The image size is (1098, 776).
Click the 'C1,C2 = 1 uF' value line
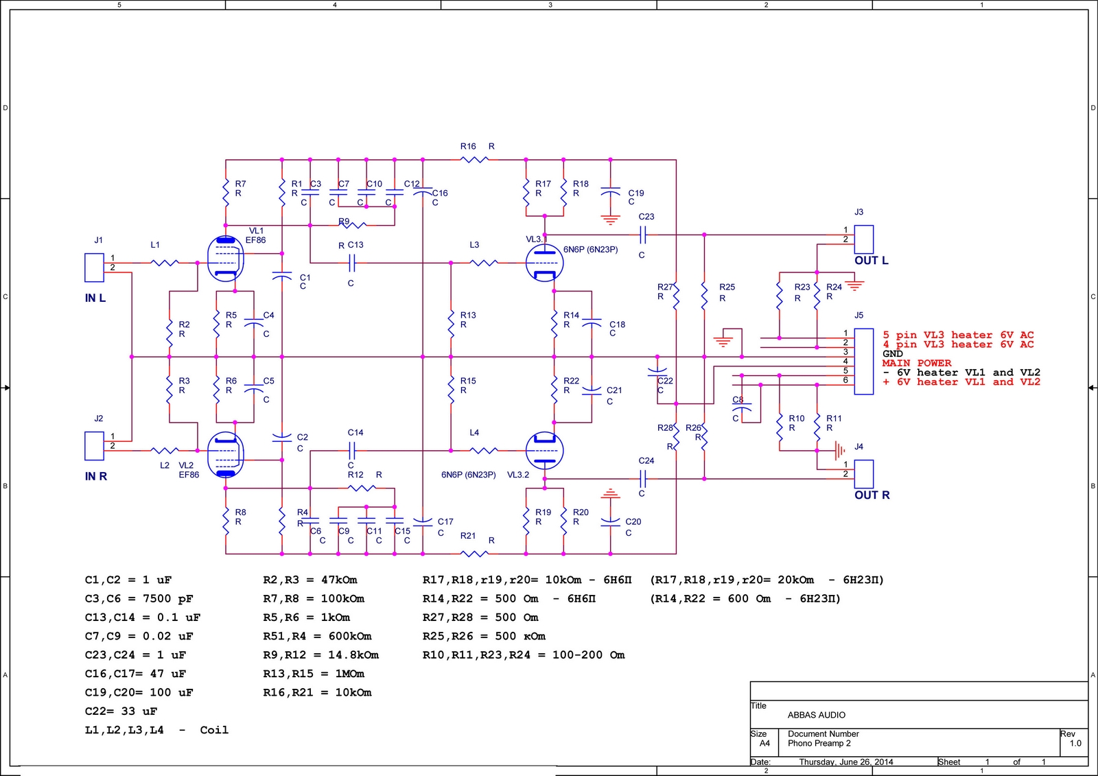128,580
